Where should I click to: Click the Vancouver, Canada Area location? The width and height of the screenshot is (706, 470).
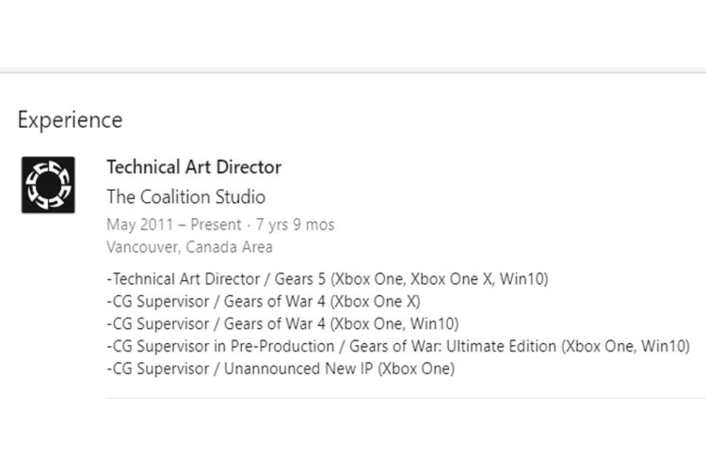[x=189, y=247]
